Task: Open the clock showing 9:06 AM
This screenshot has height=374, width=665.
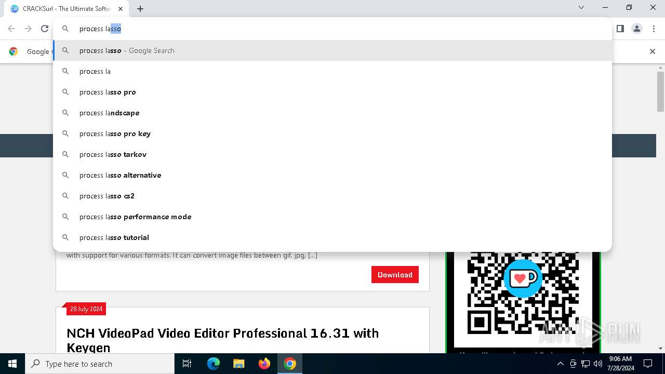Action: tap(620, 364)
